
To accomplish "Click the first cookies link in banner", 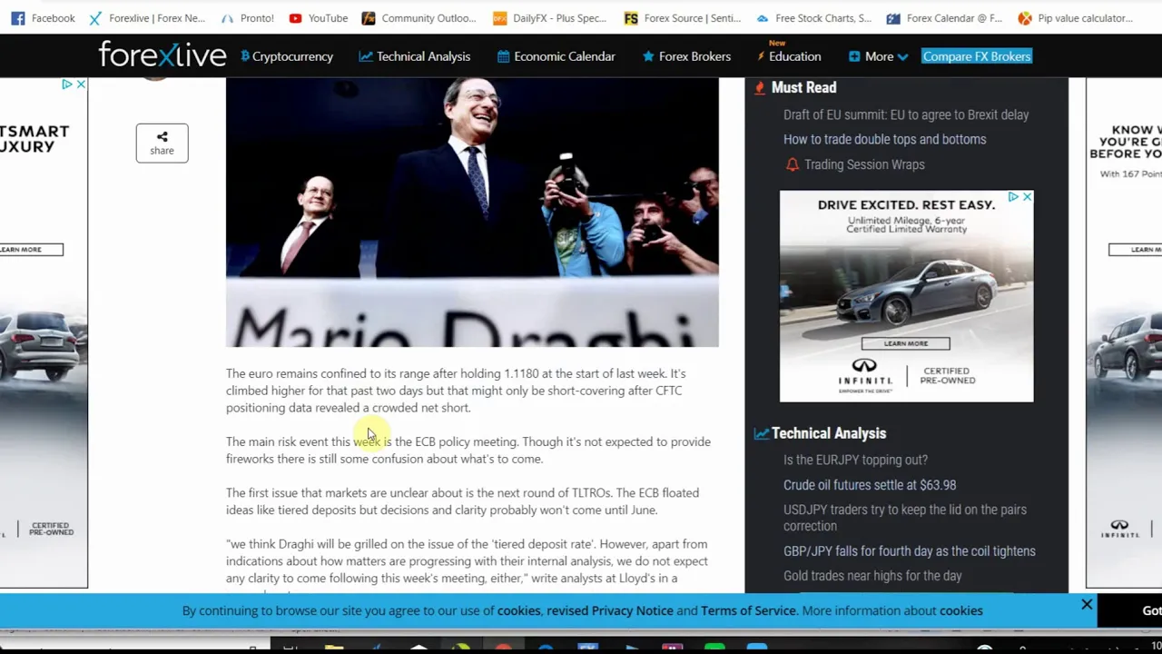I will coord(518,610).
